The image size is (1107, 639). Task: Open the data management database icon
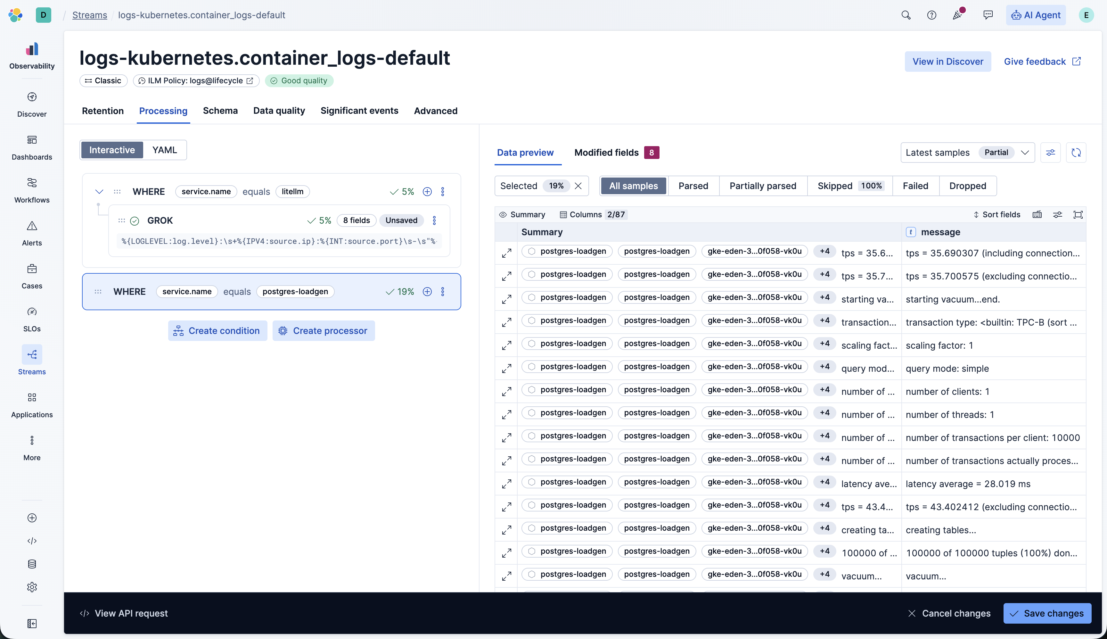(x=32, y=564)
